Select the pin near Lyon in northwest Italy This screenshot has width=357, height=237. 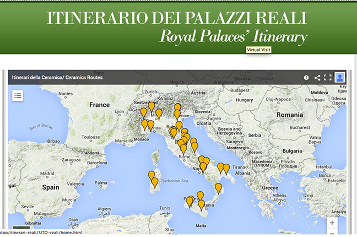point(144,113)
